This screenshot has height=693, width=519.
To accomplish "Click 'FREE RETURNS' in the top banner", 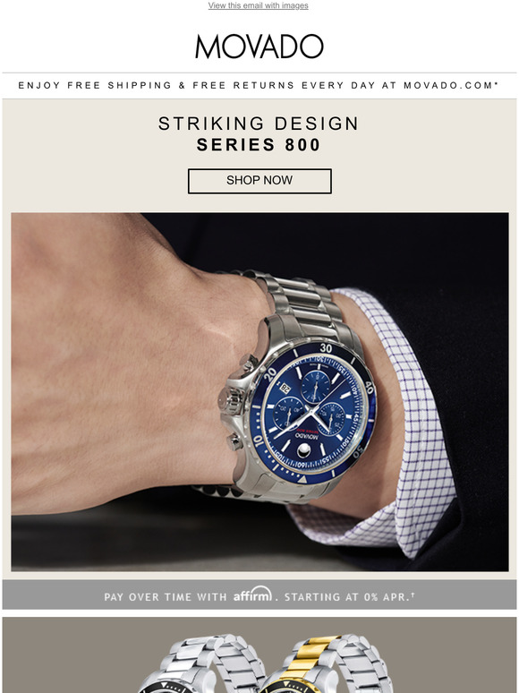I will click(243, 85).
